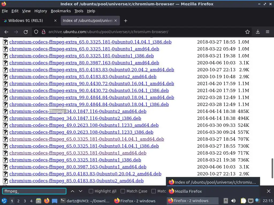Pick the 'Mozilla Firefox' window popup entry
The width and height of the screenshot is (274, 205).
213,191
